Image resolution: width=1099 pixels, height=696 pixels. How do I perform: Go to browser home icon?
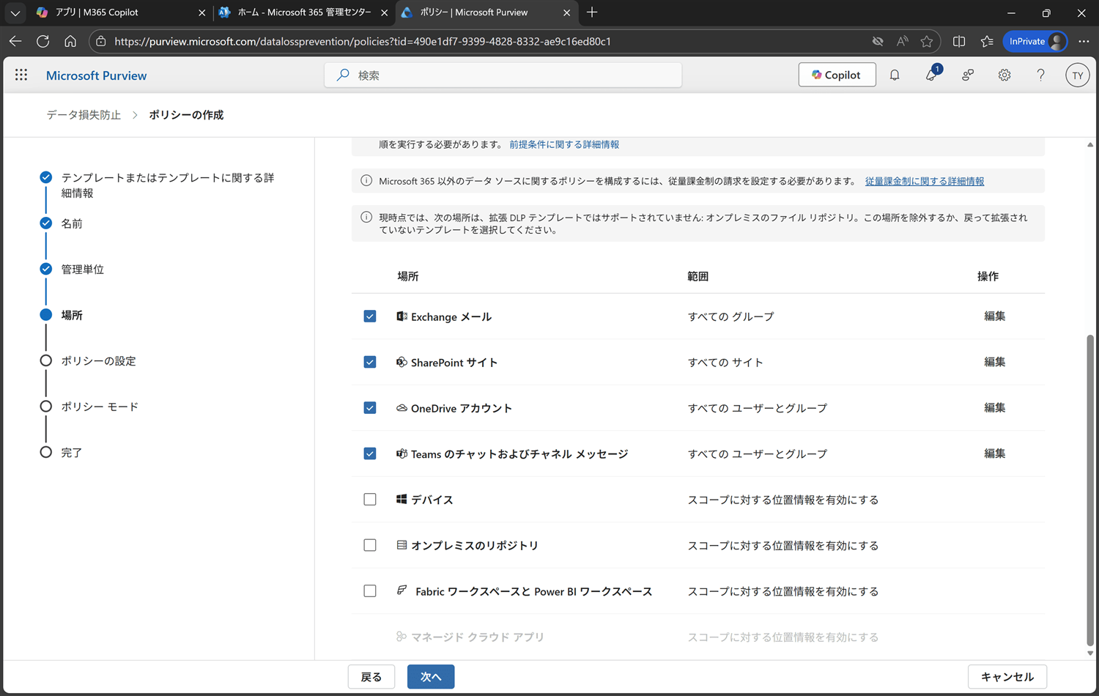coord(70,41)
